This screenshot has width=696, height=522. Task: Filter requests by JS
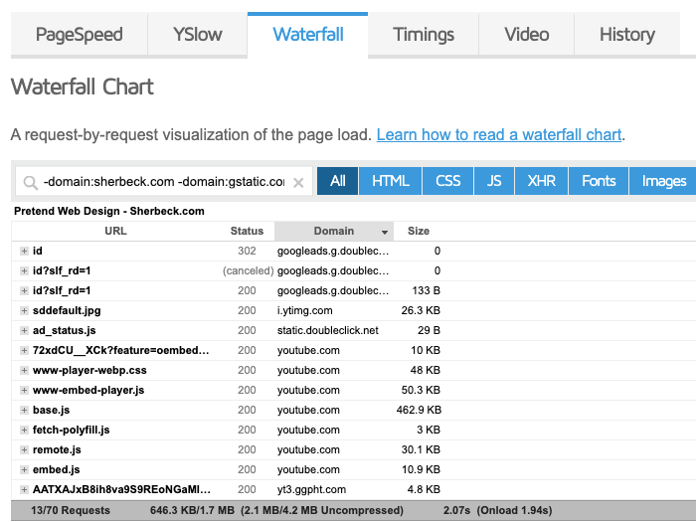pyautogui.click(x=494, y=181)
